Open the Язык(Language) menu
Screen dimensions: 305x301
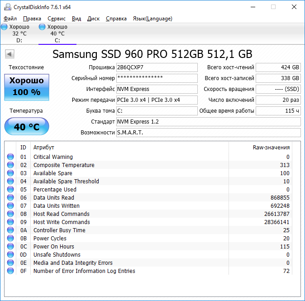point(152,19)
